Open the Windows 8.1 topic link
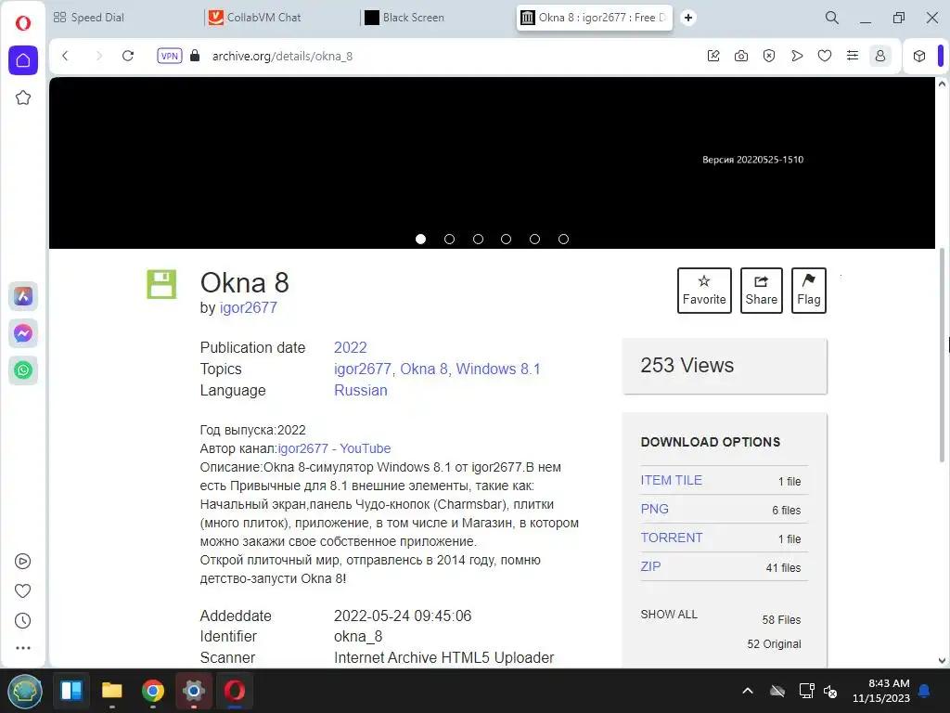The image size is (950, 713). [x=498, y=369]
